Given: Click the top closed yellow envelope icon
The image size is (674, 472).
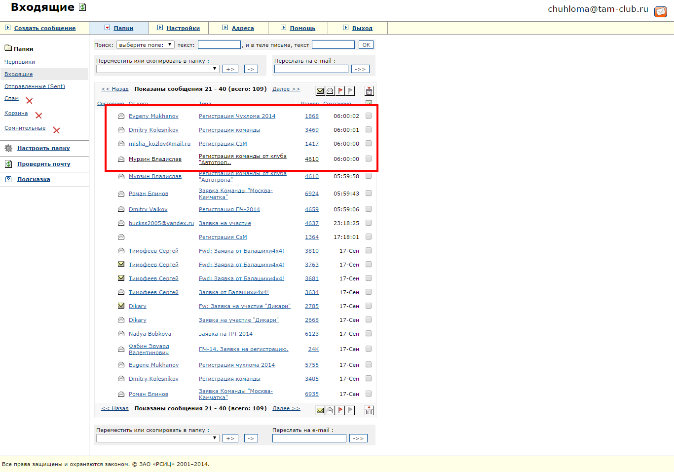Looking at the screenshot, I should pyautogui.click(x=320, y=91).
